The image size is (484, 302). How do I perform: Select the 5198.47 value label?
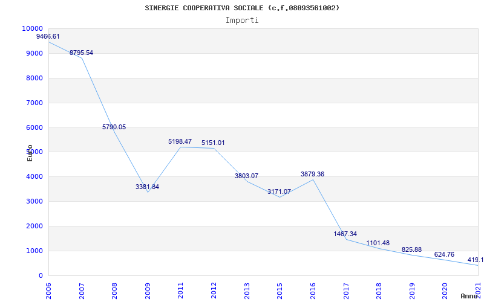pos(180,142)
